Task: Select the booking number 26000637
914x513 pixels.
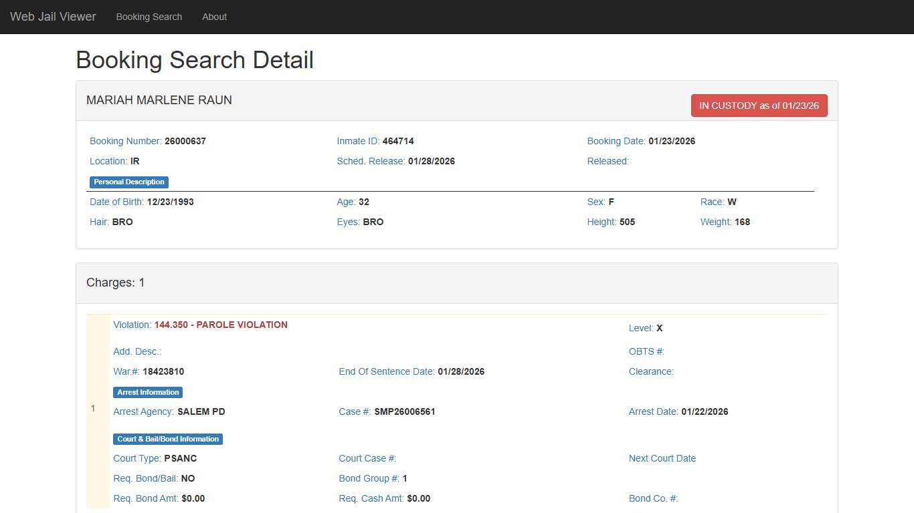Action: [x=185, y=141]
